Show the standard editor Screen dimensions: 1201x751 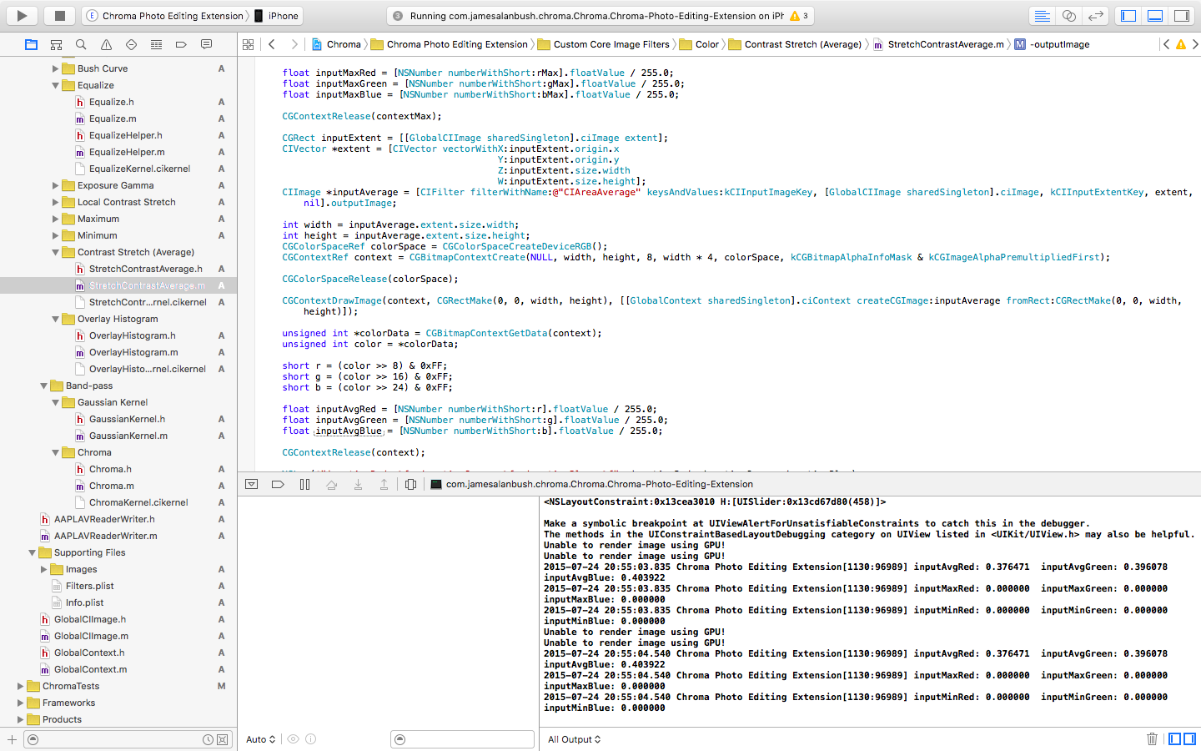click(x=1042, y=15)
